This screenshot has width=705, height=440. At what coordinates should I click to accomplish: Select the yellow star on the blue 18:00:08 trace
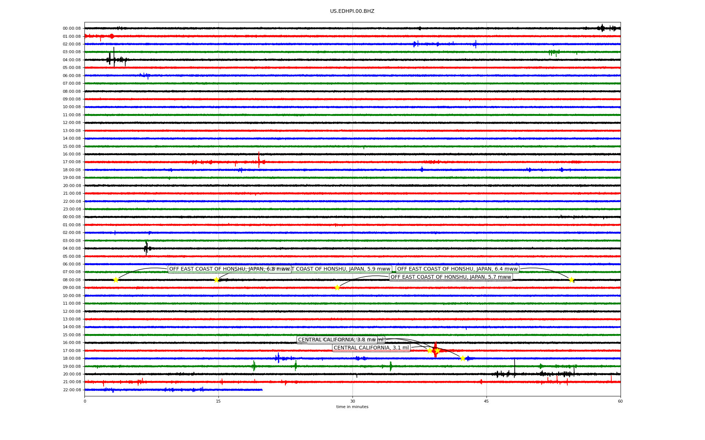463,359
